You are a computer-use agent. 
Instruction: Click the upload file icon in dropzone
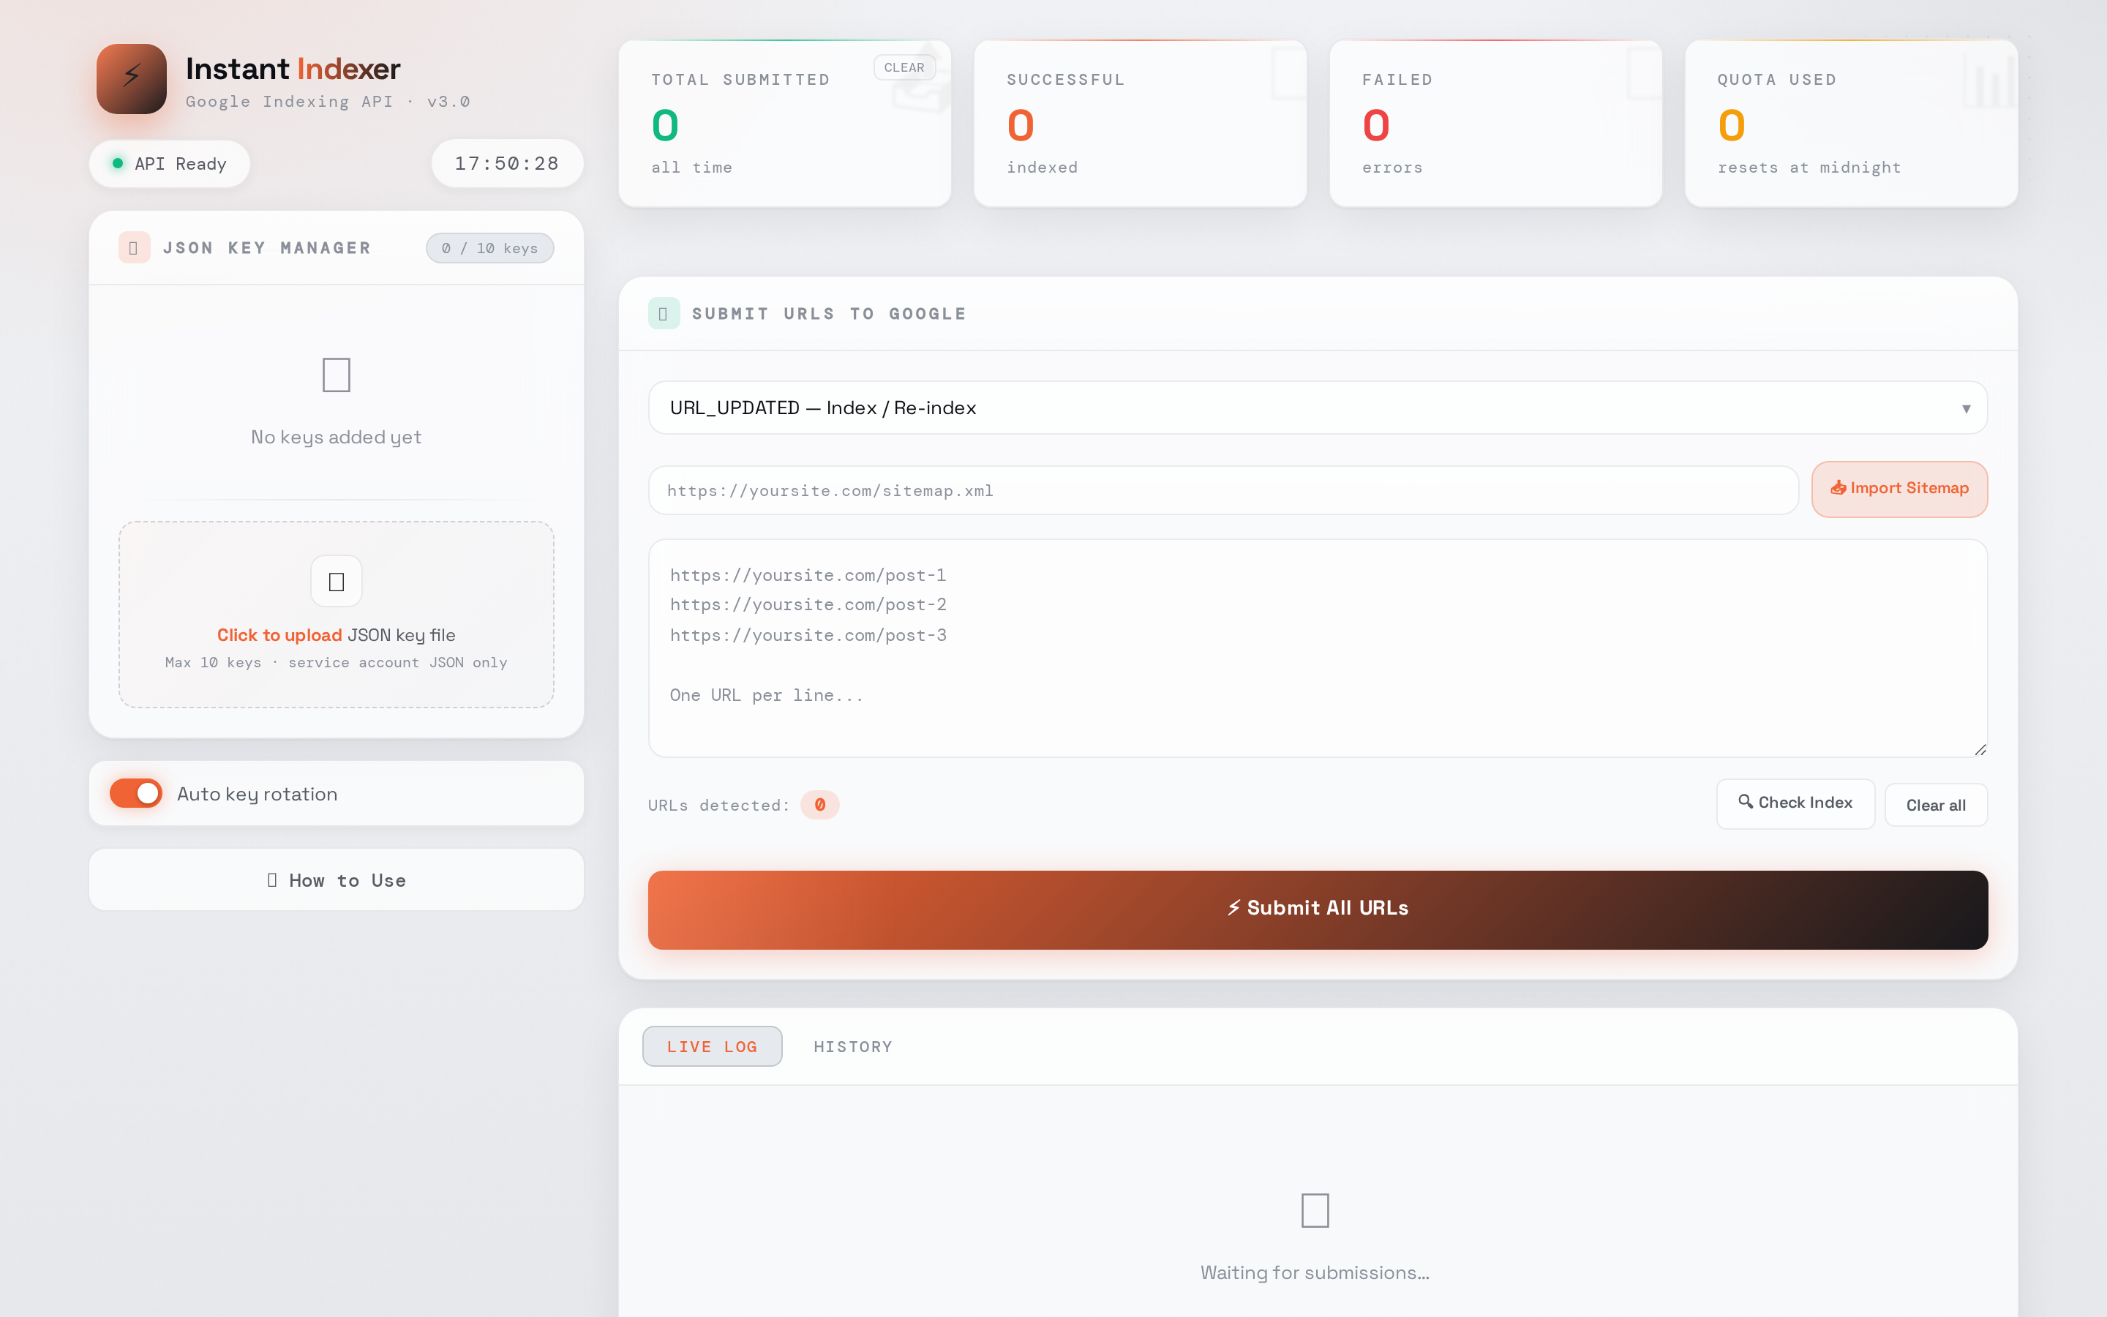(336, 581)
